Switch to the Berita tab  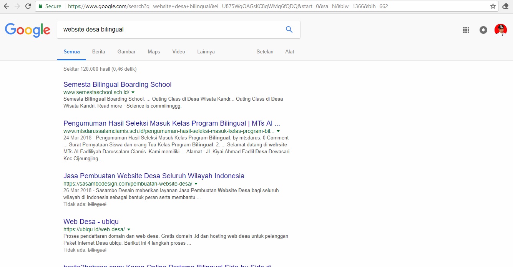pyautogui.click(x=98, y=51)
